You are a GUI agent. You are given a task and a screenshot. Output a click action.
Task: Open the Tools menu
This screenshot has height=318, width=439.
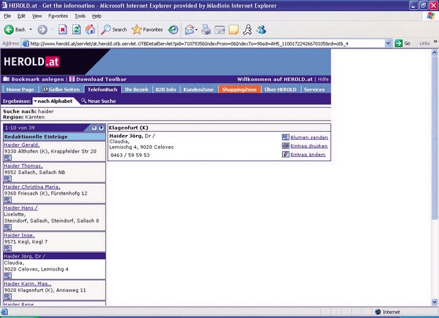80,16
